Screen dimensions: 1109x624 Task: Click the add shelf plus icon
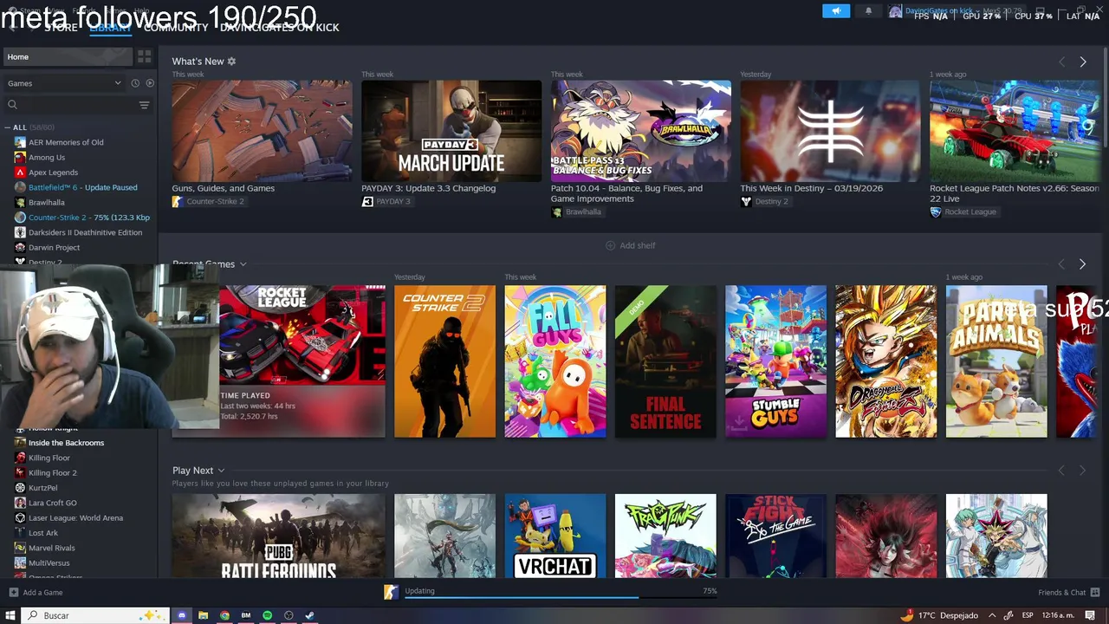coord(610,245)
